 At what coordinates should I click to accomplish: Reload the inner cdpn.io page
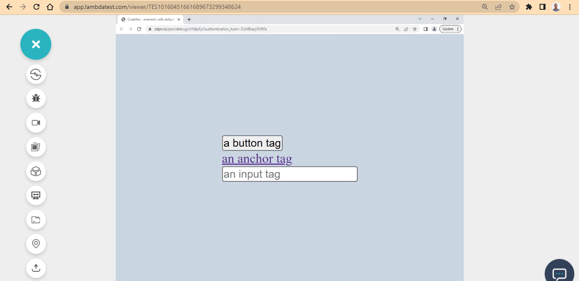pyautogui.click(x=139, y=29)
